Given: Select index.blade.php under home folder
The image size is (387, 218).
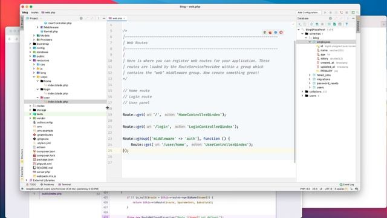Looking at the screenshot, I should pos(58,85).
